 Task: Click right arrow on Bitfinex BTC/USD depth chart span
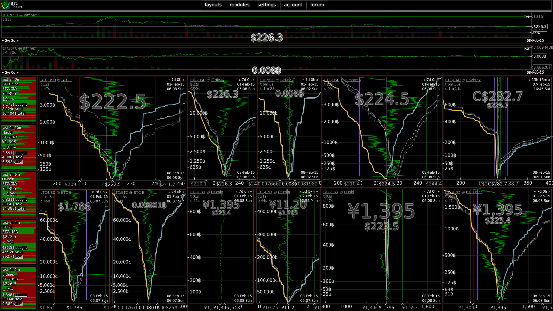click(x=253, y=80)
